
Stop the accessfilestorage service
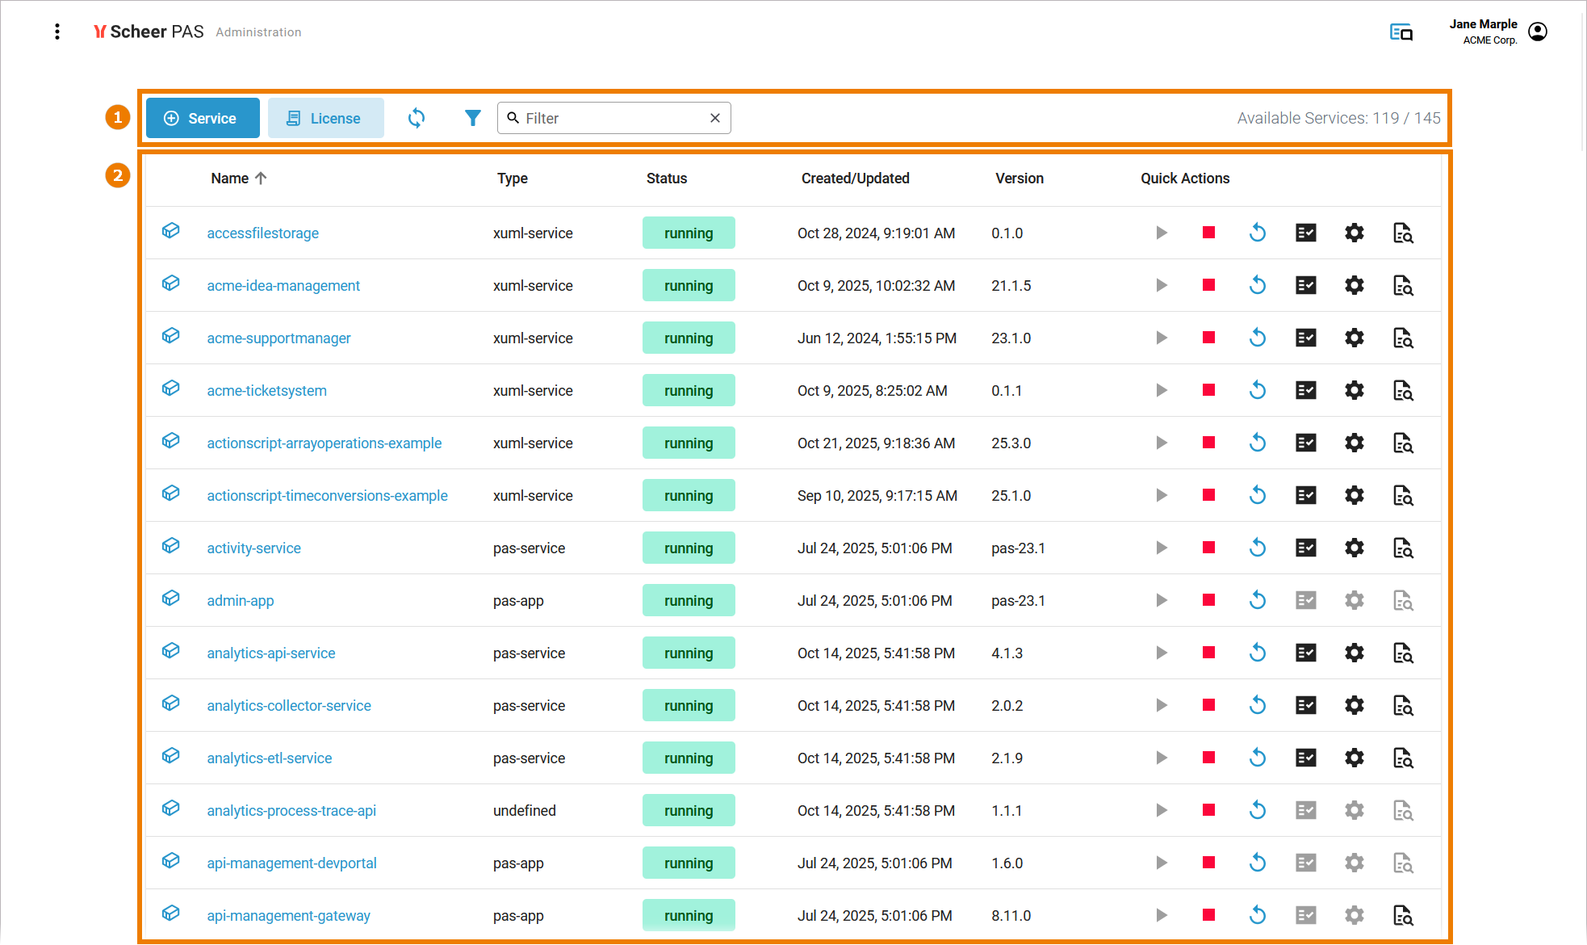pos(1208,233)
